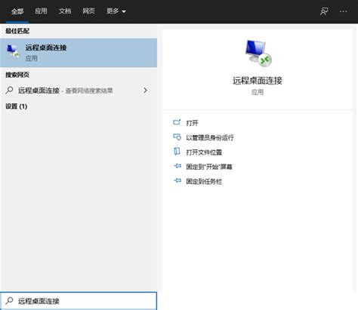
Task: Choose 固定到"开始"屏幕
Action: (x=209, y=167)
